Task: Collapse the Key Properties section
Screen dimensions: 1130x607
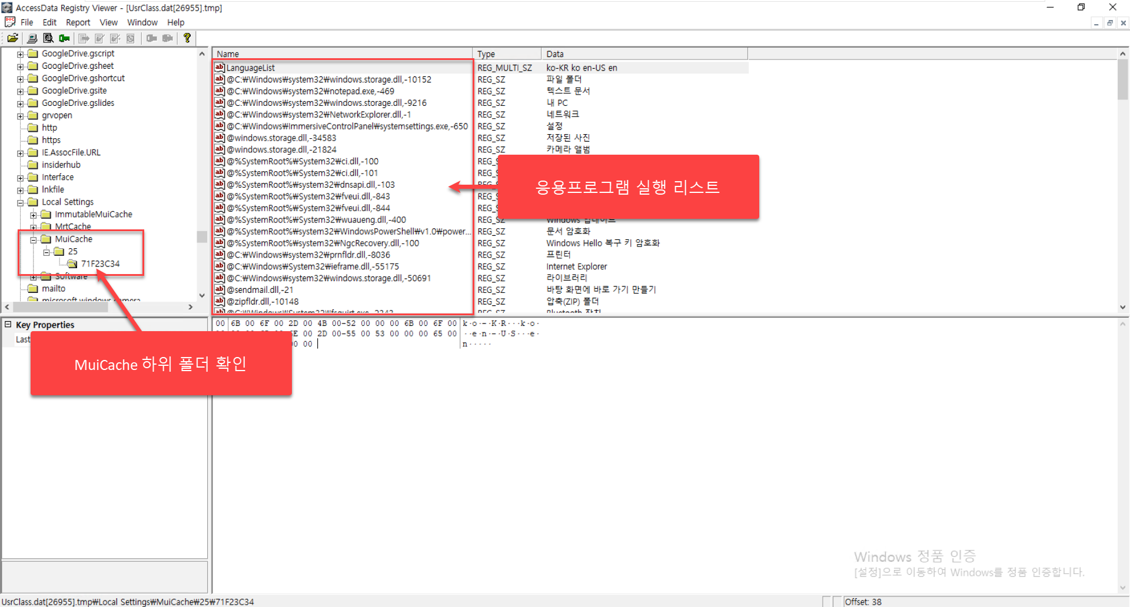Action: click(x=8, y=324)
